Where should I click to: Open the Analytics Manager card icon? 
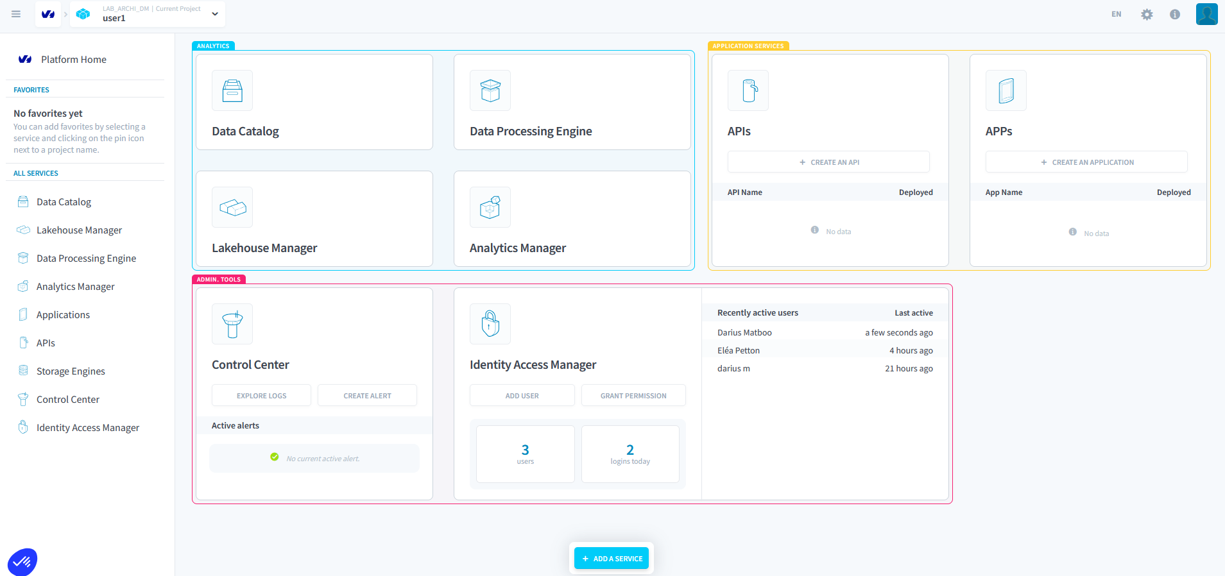click(490, 207)
